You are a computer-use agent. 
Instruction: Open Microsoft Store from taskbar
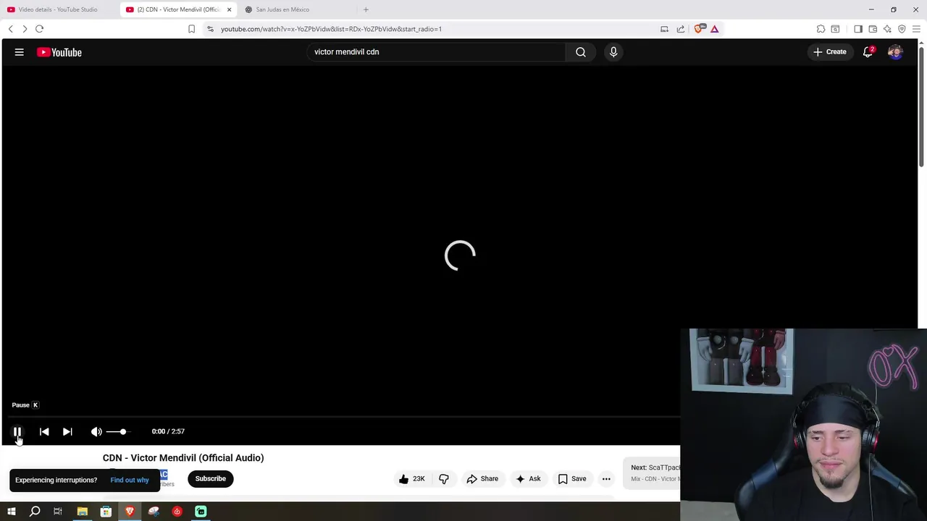[x=106, y=512]
